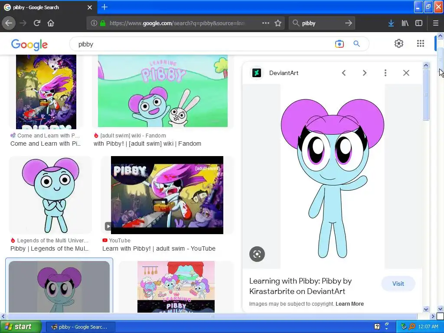Close the DeviantArt image preview panel
Viewport: 444px width, 333px height.
pos(406,73)
